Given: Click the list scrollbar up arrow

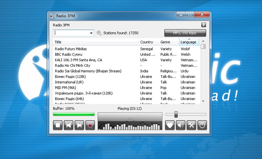Looking at the screenshot, I should [203, 41].
